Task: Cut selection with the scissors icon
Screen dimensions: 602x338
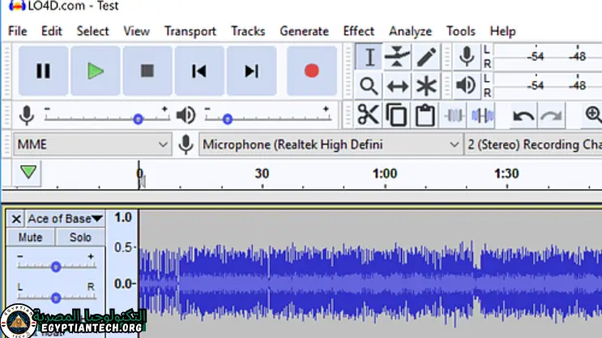Action: point(368,115)
